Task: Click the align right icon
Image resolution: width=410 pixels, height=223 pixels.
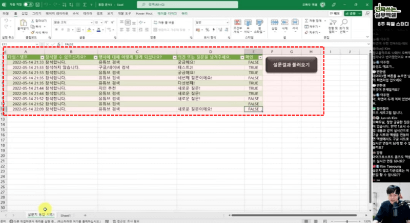Action: [134, 30]
